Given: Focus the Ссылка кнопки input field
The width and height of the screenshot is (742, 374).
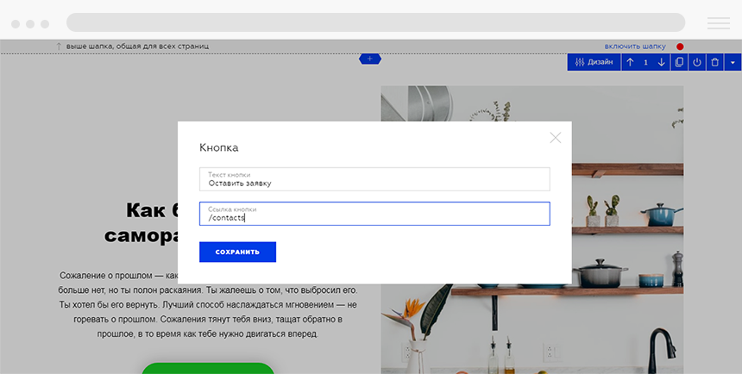Looking at the screenshot, I should click(374, 214).
